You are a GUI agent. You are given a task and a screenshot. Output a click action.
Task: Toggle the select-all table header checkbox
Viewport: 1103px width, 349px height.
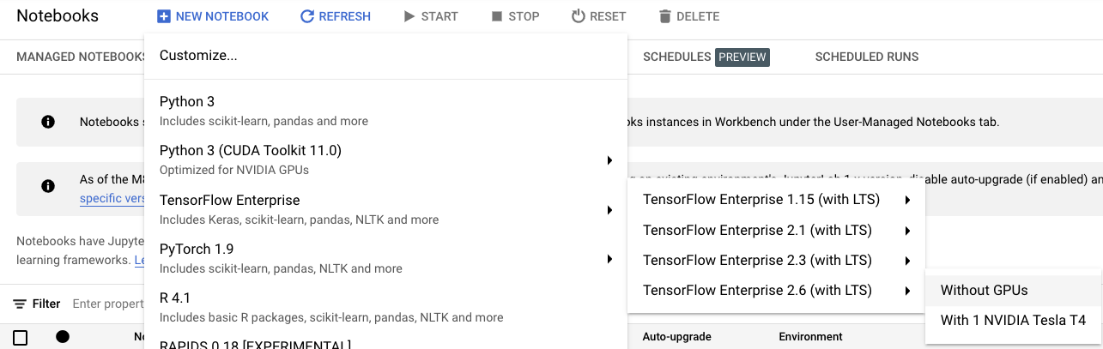20,337
